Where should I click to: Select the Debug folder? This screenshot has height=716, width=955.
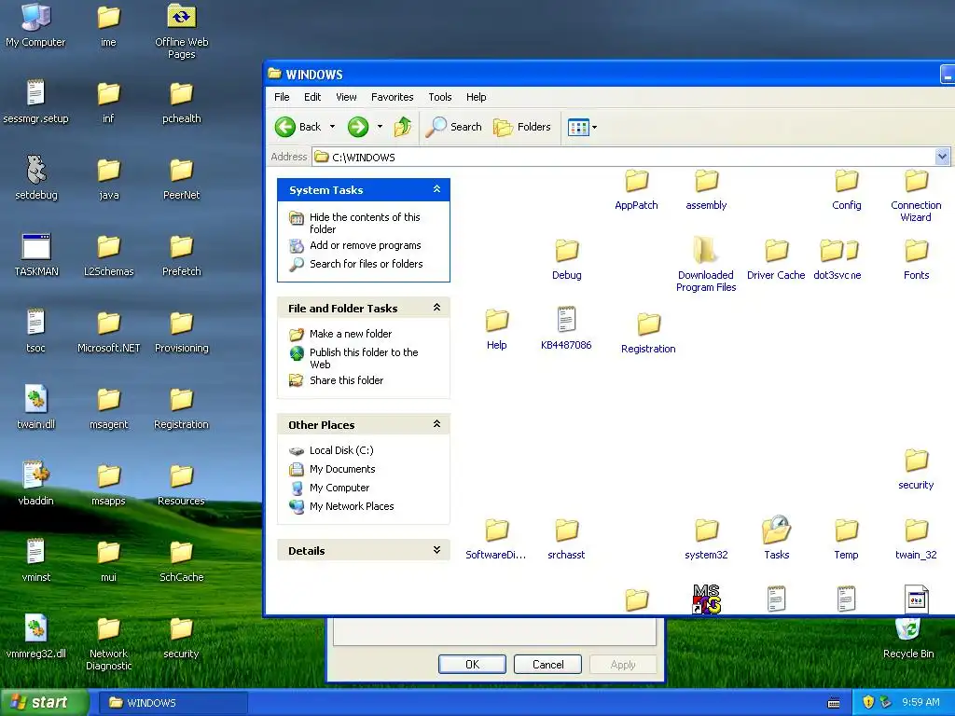(566, 260)
